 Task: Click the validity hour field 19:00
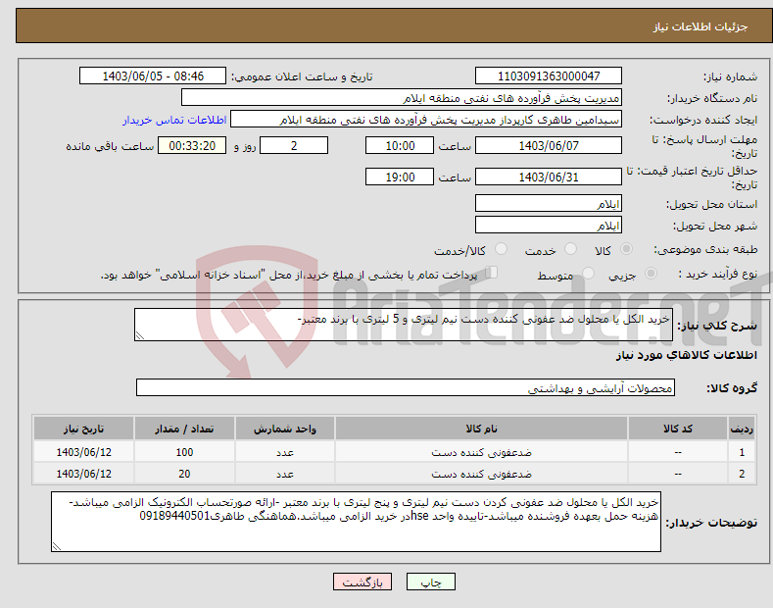click(x=400, y=177)
